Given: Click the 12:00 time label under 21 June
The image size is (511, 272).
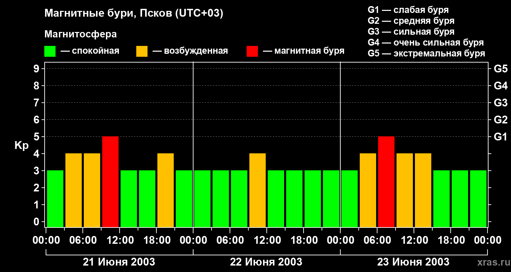Looking at the screenshot, I should click(120, 240).
